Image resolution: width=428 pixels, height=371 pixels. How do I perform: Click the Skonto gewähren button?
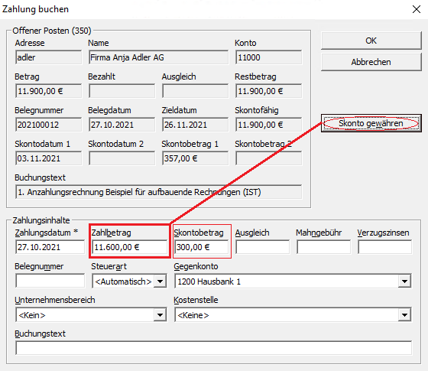(x=371, y=123)
